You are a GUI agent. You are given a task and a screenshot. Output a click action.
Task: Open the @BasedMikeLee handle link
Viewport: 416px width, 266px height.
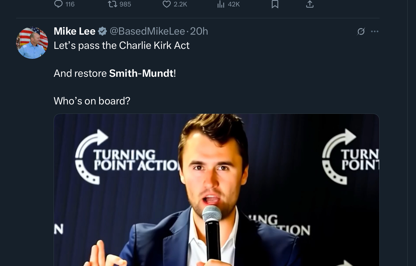tap(147, 31)
